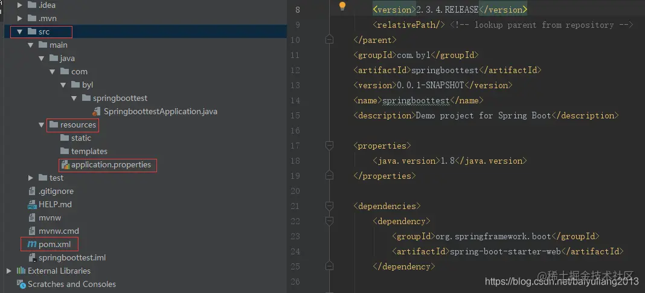645x293 pixels.
Task: Click line number 26 in gutter
Action: tap(295, 282)
